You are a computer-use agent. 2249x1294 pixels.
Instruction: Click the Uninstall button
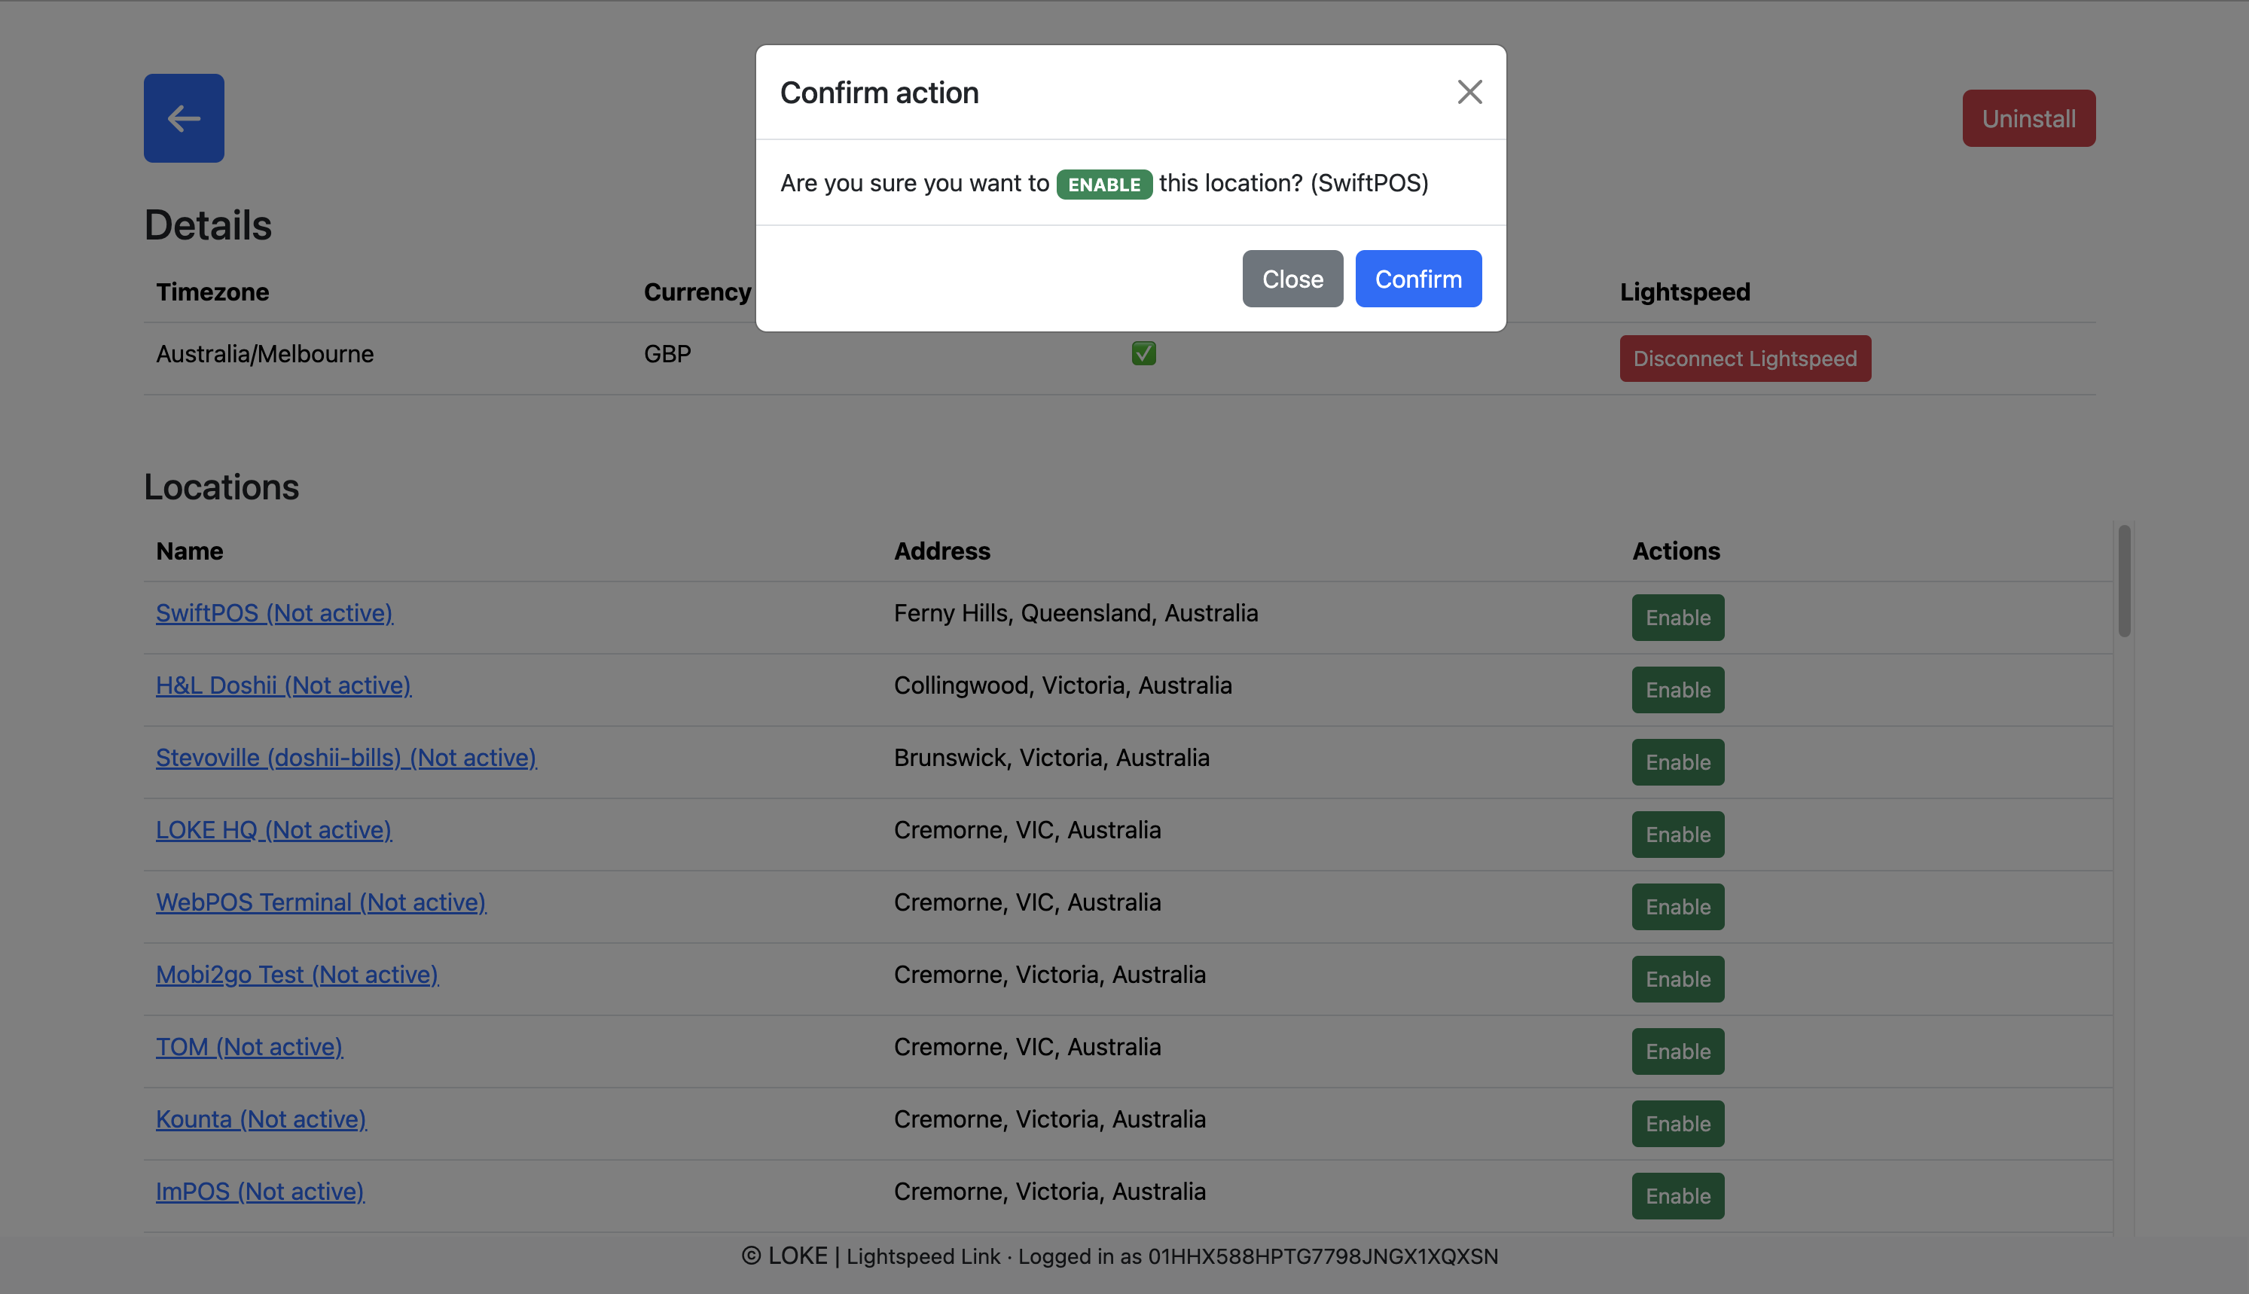coord(2028,118)
